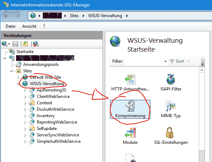Select ClientWebService in the tree
The width and height of the screenshot is (212, 162).
point(53,96)
